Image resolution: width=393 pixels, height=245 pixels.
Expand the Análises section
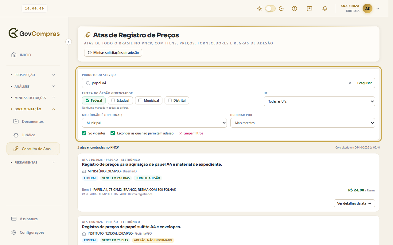33,86
